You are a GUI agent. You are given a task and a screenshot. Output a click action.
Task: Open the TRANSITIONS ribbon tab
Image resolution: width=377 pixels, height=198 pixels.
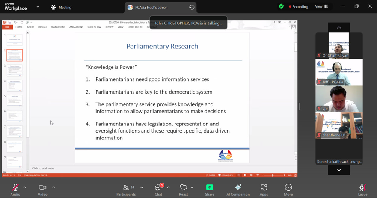coord(58,27)
